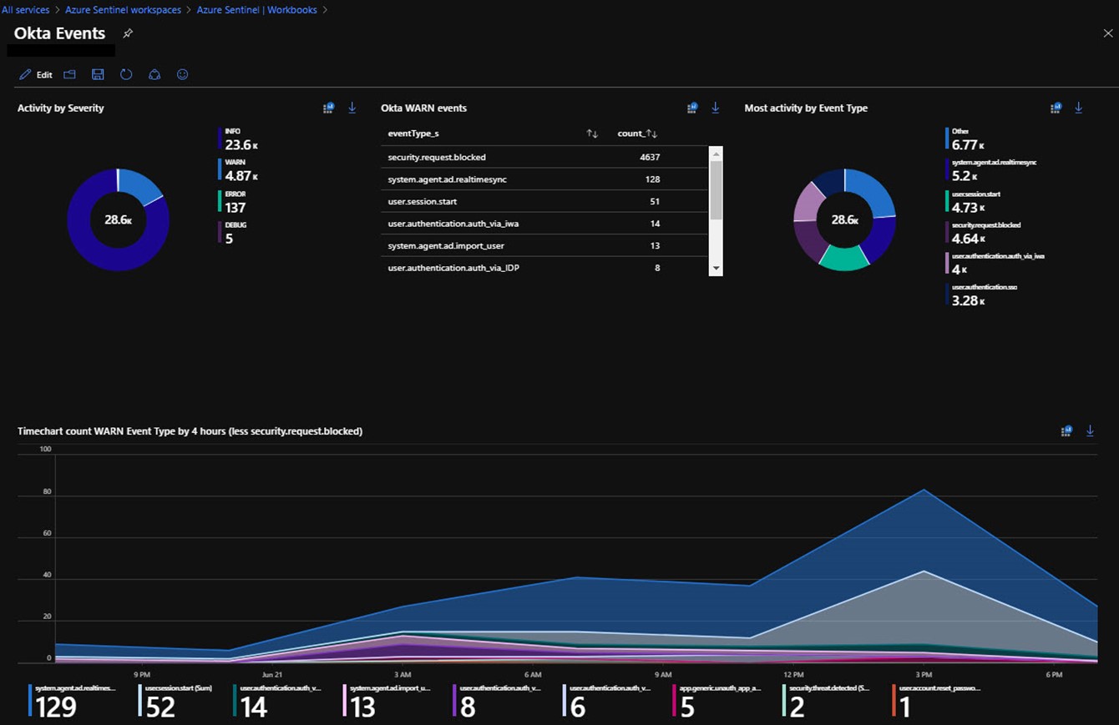Viewport: 1119px width, 725px height.
Task: Navigate to Azure Sentinel workspaces breadcrumb
Action: (x=123, y=10)
